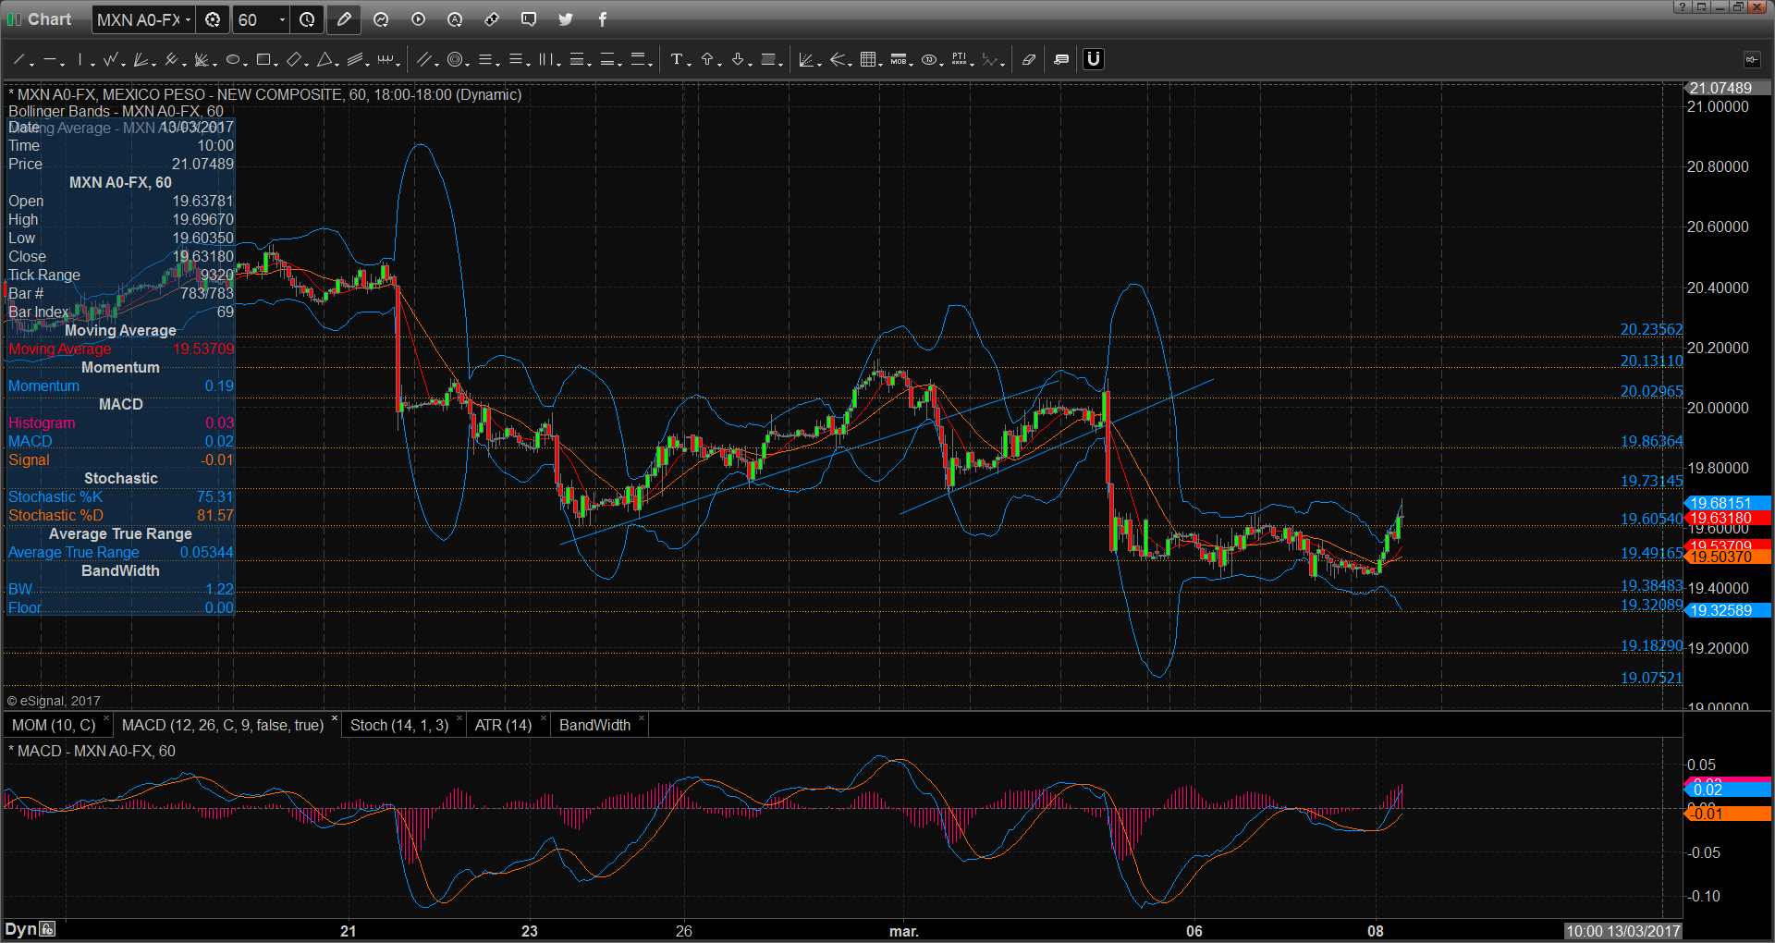Open the chart comment bubble icon

tap(529, 19)
